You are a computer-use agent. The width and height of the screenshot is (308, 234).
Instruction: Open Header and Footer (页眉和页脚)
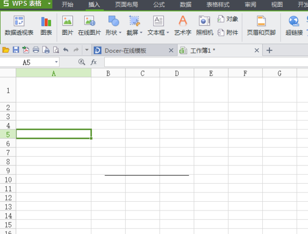(261, 26)
